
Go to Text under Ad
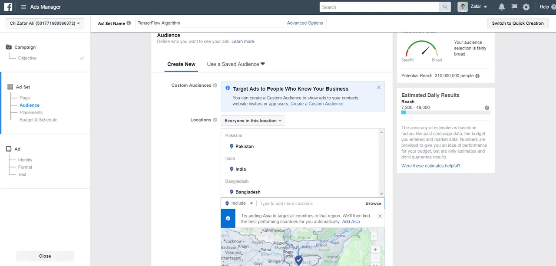pos(22,174)
